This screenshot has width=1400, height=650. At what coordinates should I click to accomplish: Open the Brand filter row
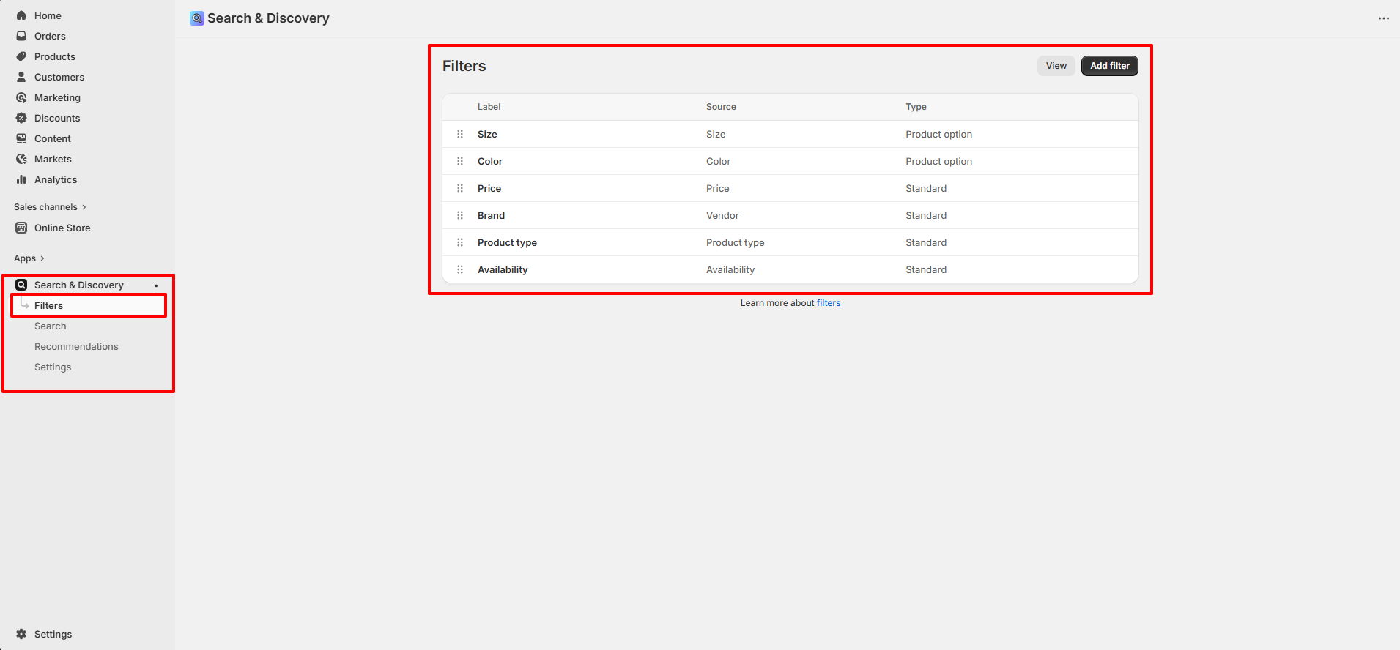tap(790, 215)
